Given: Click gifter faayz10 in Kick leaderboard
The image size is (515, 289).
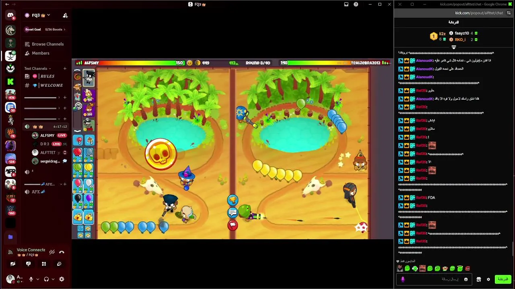Looking at the screenshot, I should (462, 33).
